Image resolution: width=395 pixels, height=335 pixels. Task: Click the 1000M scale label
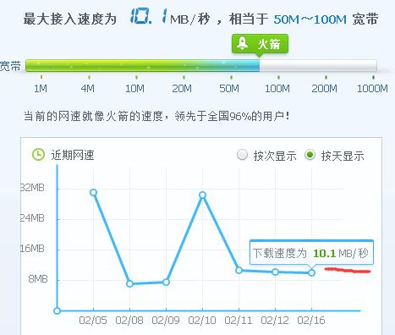(x=372, y=89)
